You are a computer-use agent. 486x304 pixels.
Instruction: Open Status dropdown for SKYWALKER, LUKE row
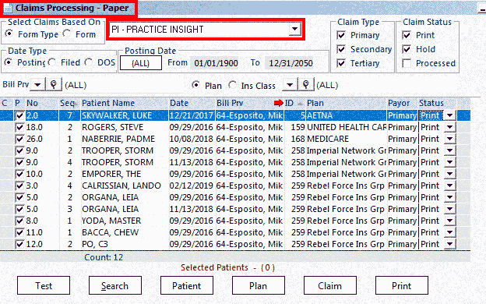[449, 115]
